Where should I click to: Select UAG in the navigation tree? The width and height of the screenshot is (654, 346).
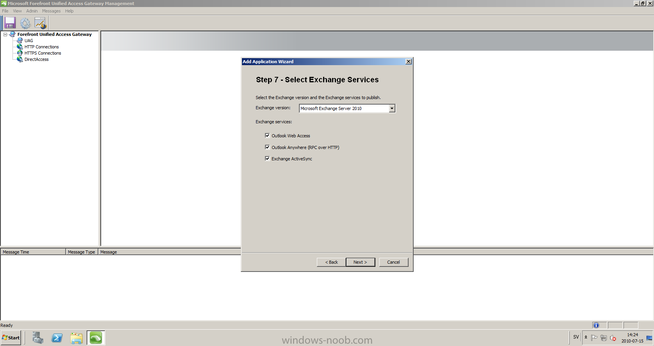(29, 41)
